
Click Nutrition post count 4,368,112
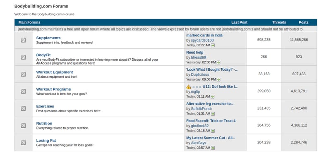[x=299, y=125]
